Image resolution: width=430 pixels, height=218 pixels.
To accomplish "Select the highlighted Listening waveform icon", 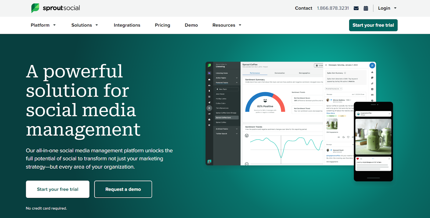I will pyautogui.click(x=209, y=108).
